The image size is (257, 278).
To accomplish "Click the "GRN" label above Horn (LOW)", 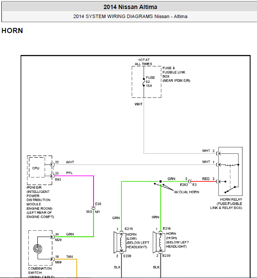I will pyautogui.click(x=116, y=218).
